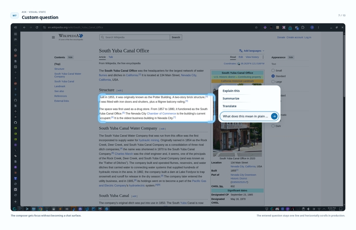
Task: Click the Nevada City Downtown Historic District link
Action: 243,177
